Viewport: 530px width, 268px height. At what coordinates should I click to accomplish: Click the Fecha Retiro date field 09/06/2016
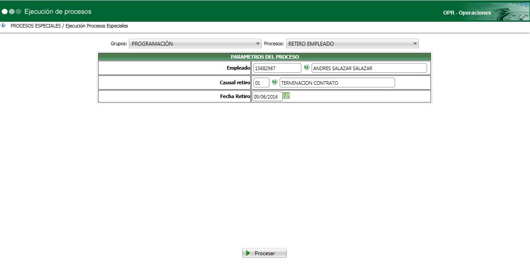[x=267, y=97]
